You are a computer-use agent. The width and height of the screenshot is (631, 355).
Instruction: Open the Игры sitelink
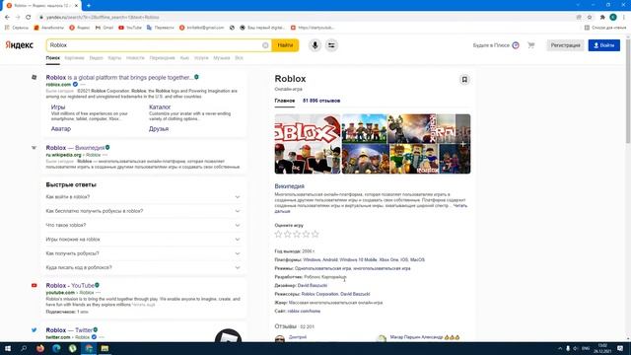pyautogui.click(x=58, y=107)
